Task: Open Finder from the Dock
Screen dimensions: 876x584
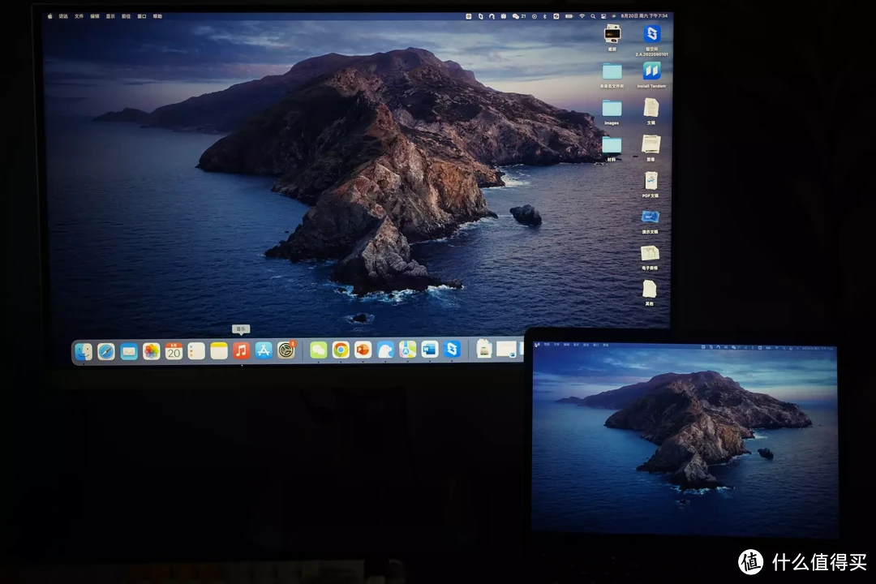Action: click(x=84, y=351)
